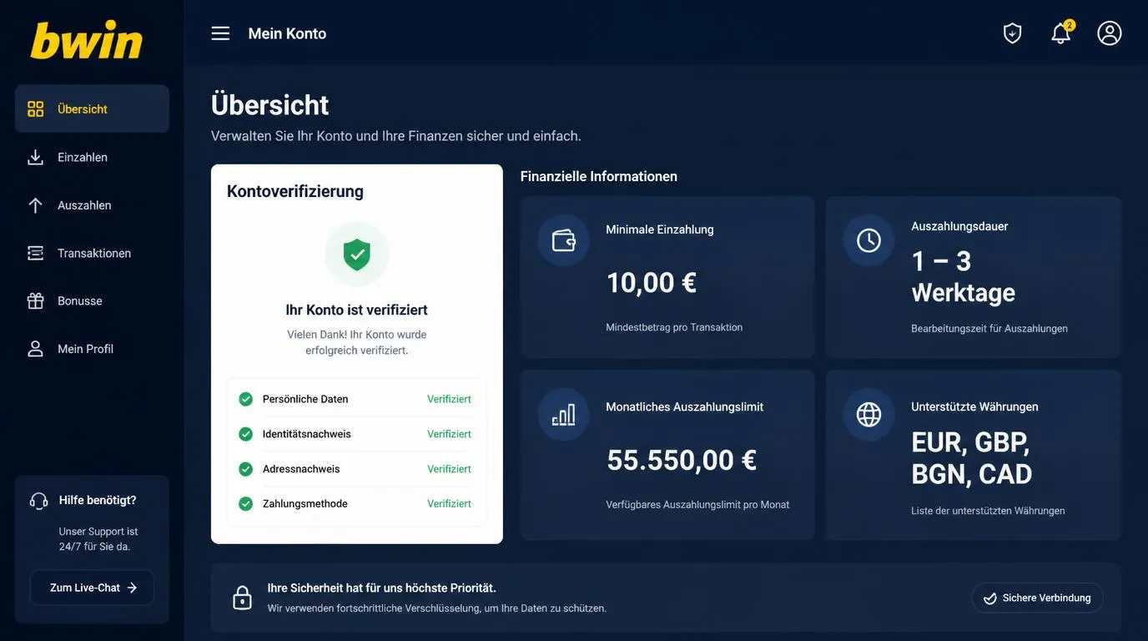Open the shield security icon in header
1148x641 pixels.
click(1012, 33)
